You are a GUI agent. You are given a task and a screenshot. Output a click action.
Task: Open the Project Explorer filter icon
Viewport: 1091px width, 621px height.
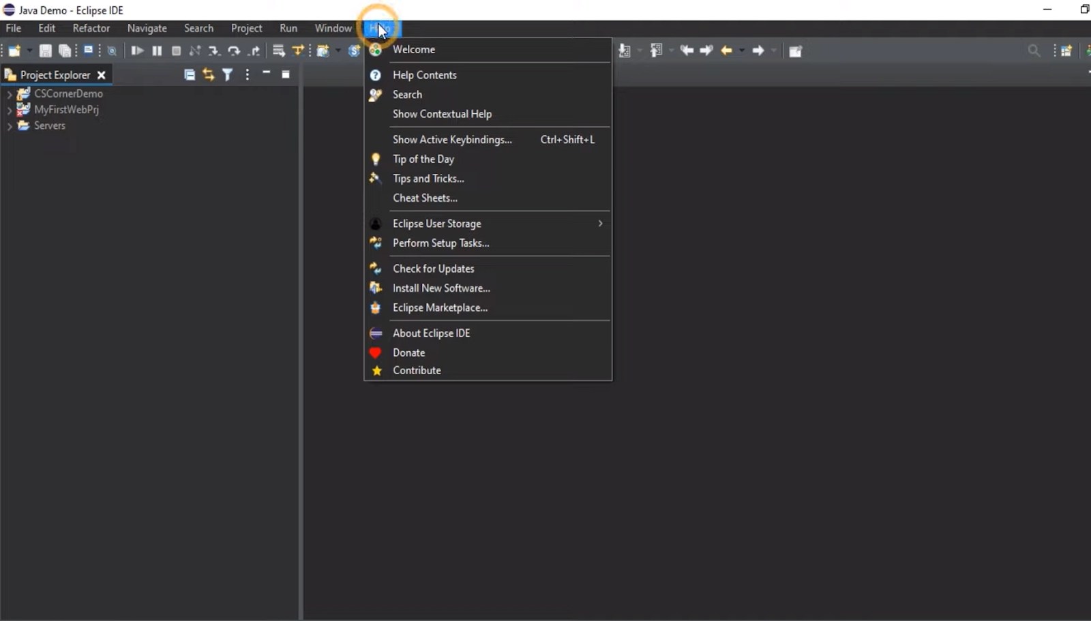point(228,75)
